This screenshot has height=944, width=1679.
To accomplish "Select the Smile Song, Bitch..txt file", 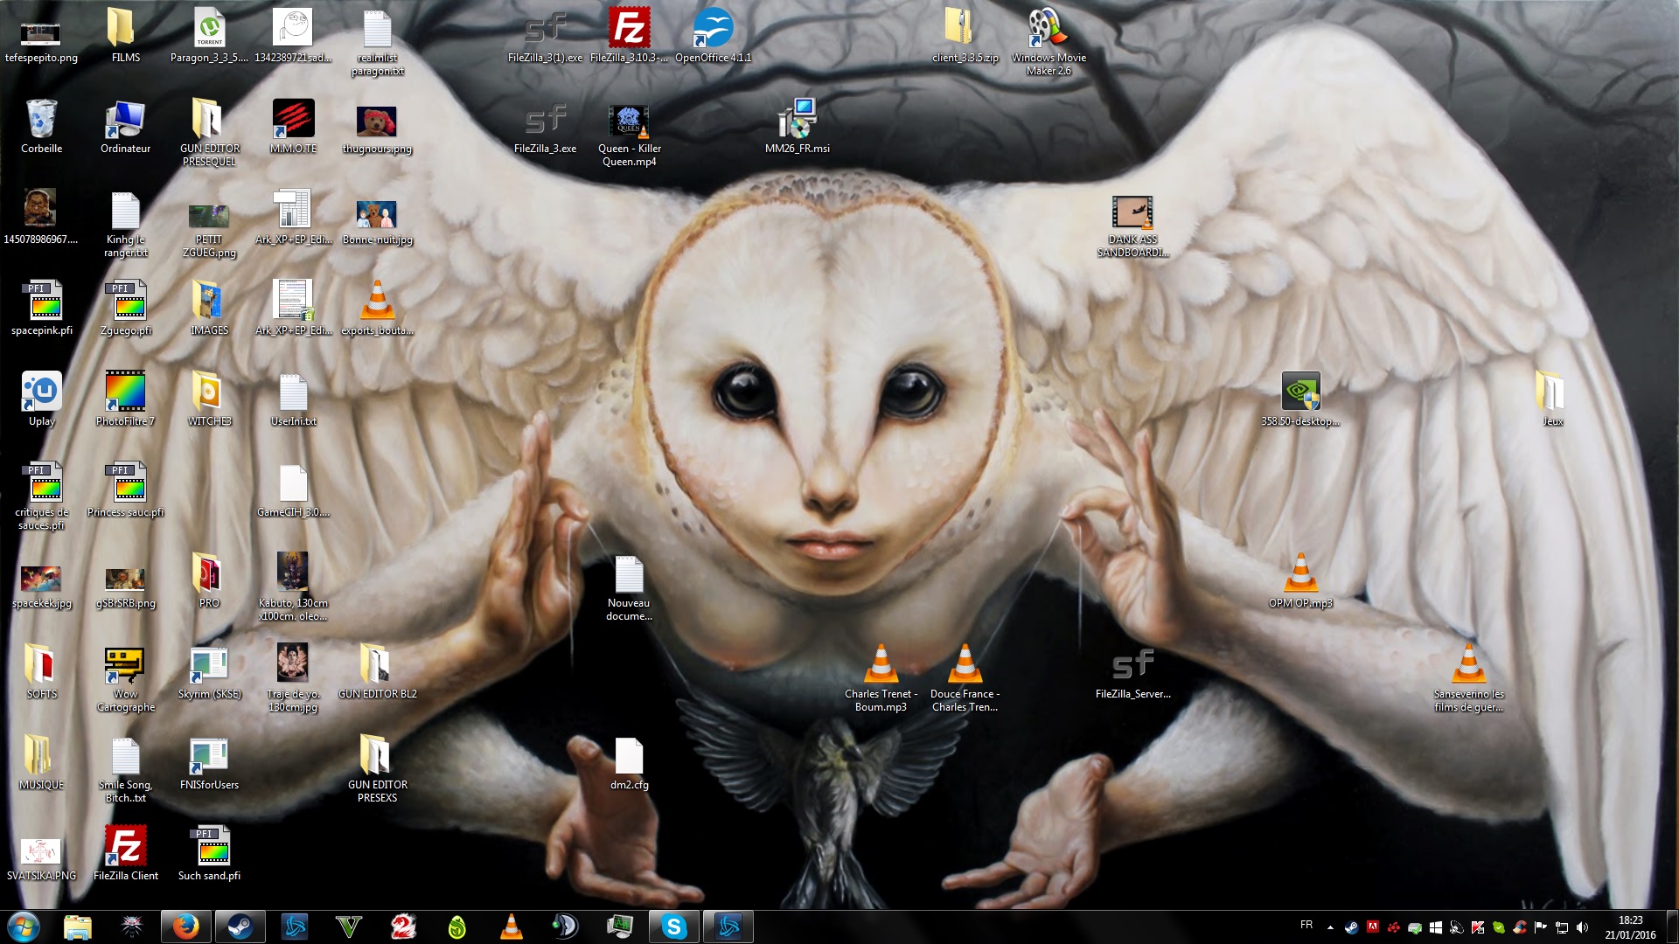I will (125, 769).
